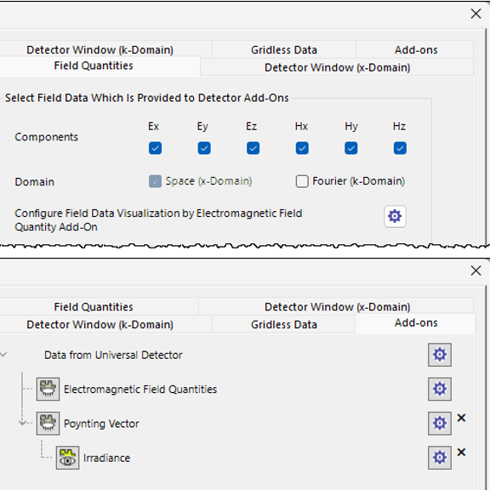Open Irradiance settings gear
The image size is (490, 490).
click(439, 458)
